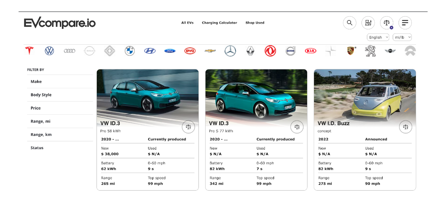Click the 'concept' subtitle on I.D. Buzz
The width and height of the screenshot is (443, 201).
pos(324,131)
